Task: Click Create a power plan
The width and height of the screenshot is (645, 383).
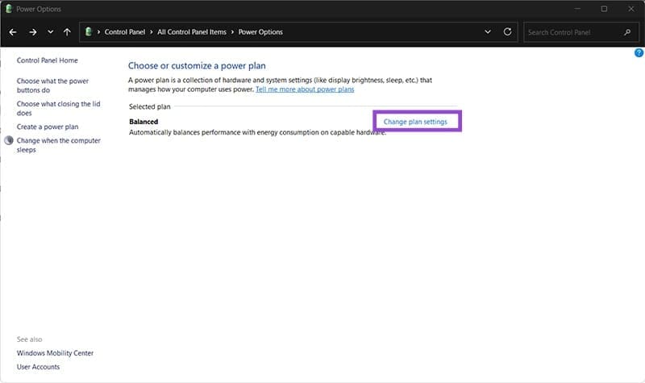Action: coord(48,127)
